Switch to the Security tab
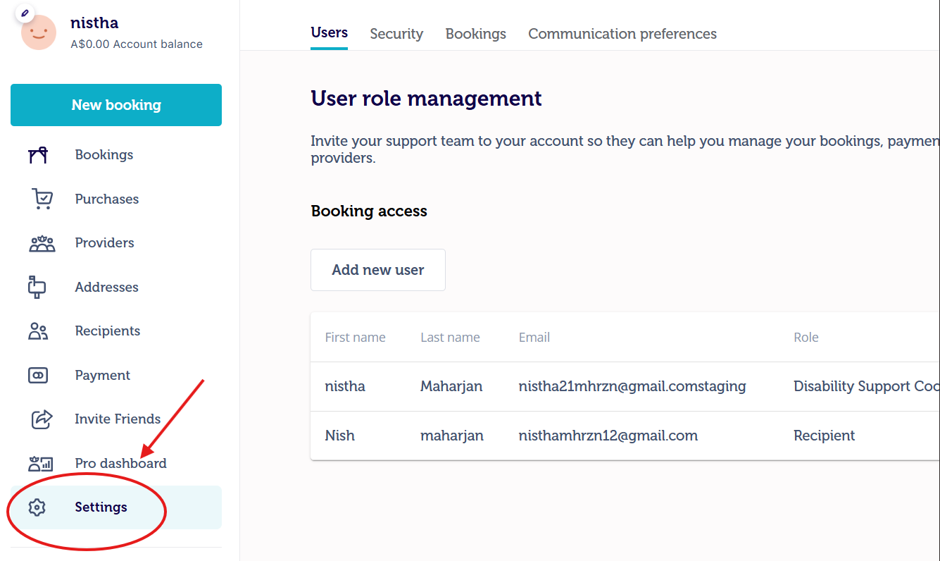Image resolution: width=940 pixels, height=561 pixels. (396, 34)
